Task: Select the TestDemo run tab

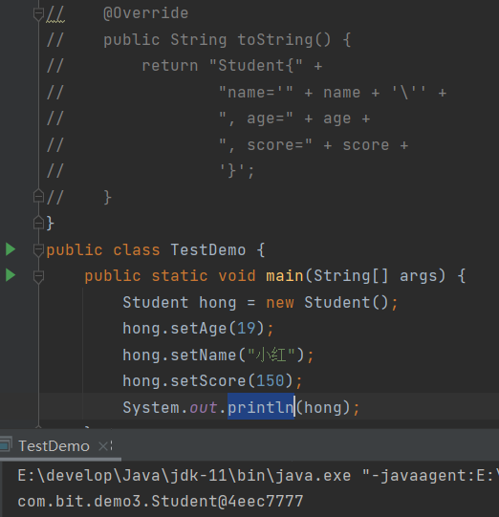Action: click(54, 446)
